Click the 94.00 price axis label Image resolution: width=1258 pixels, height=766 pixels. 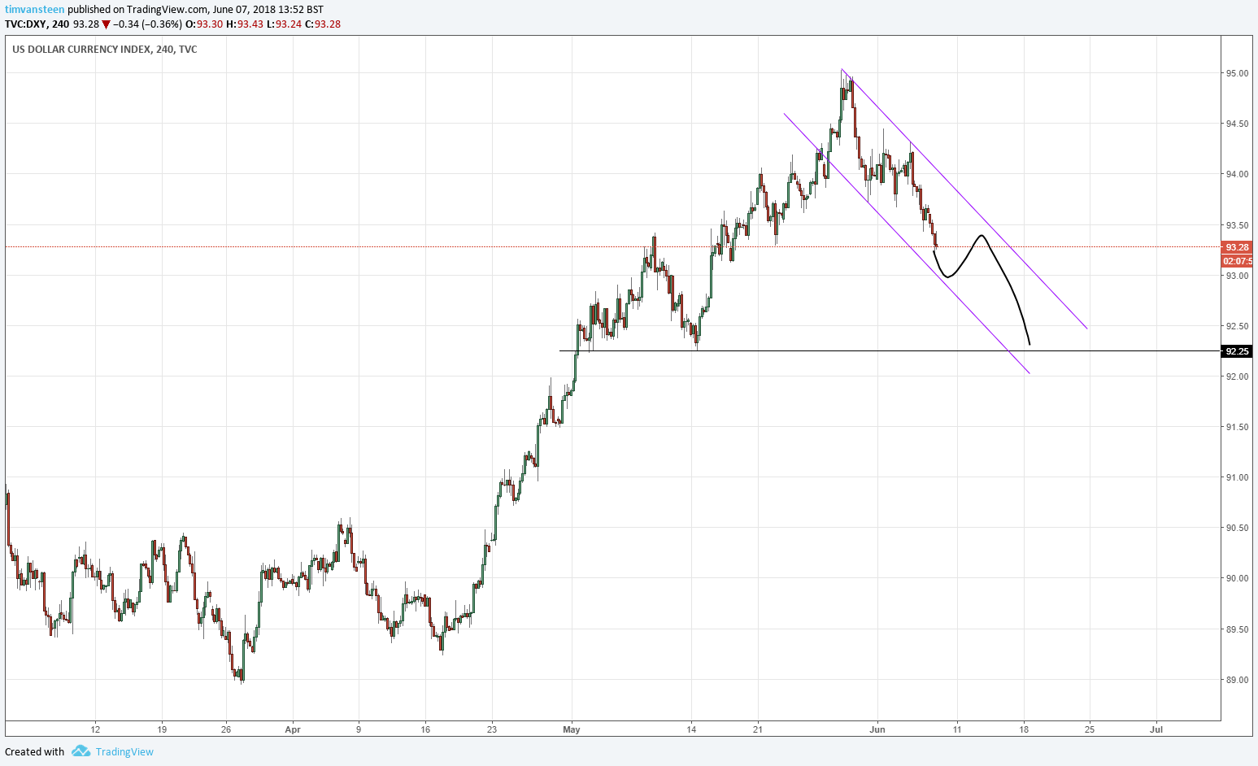click(1237, 175)
